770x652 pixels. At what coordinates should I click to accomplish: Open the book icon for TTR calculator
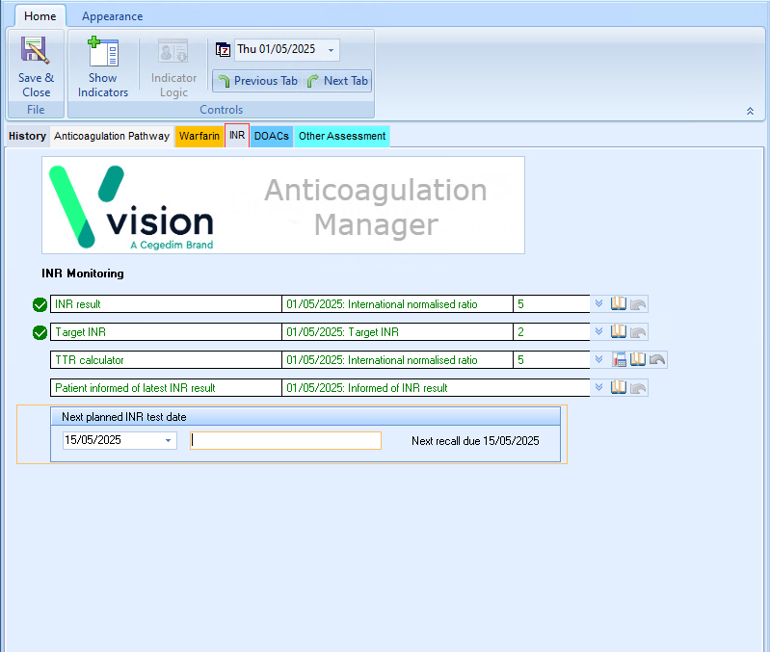pyautogui.click(x=637, y=359)
